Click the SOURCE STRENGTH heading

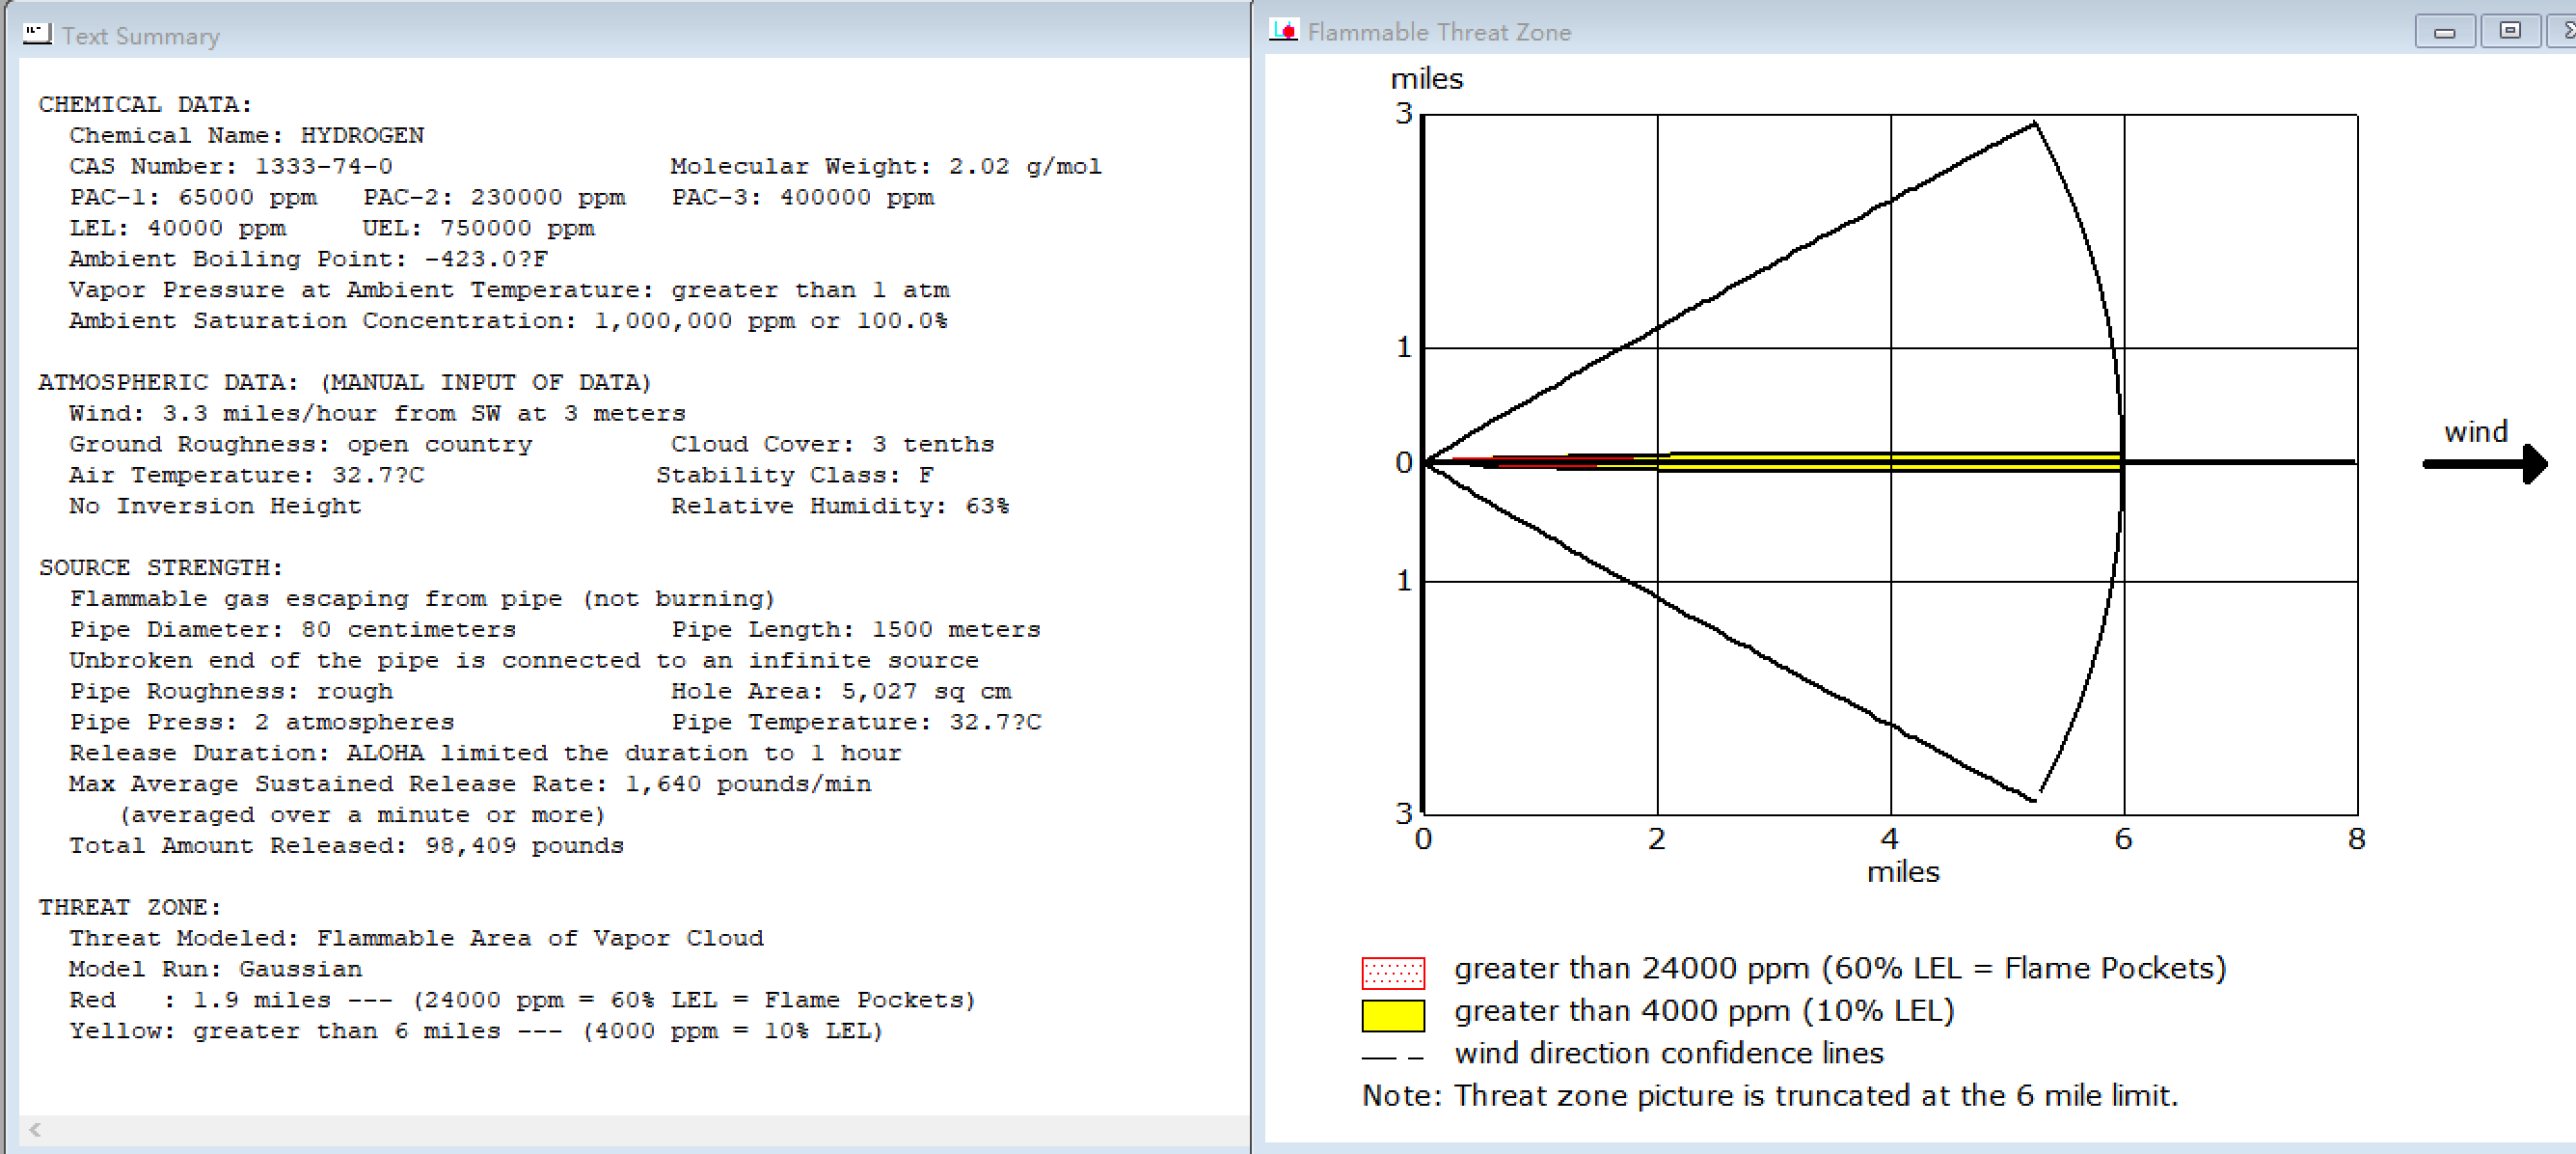tap(160, 567)
